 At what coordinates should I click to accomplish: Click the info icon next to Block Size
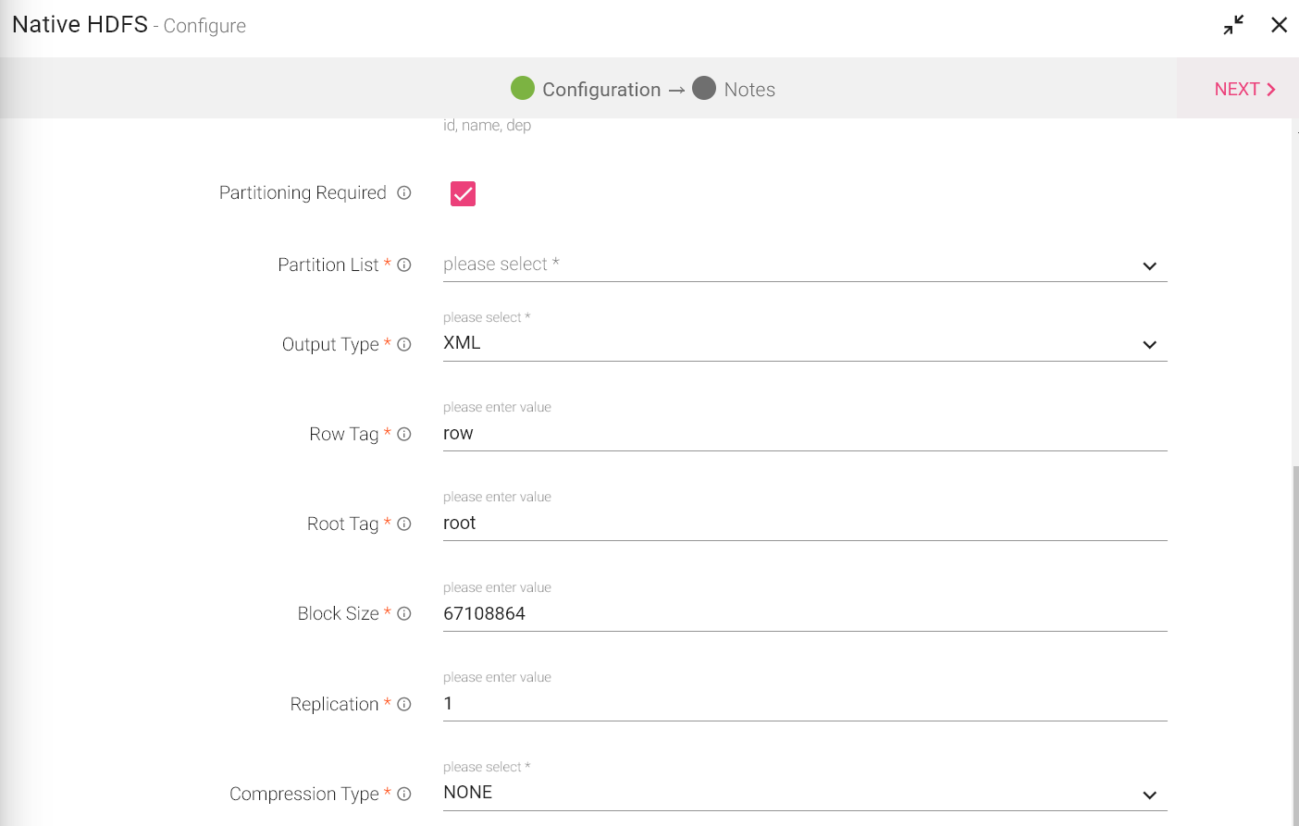[x=404, y=613]
